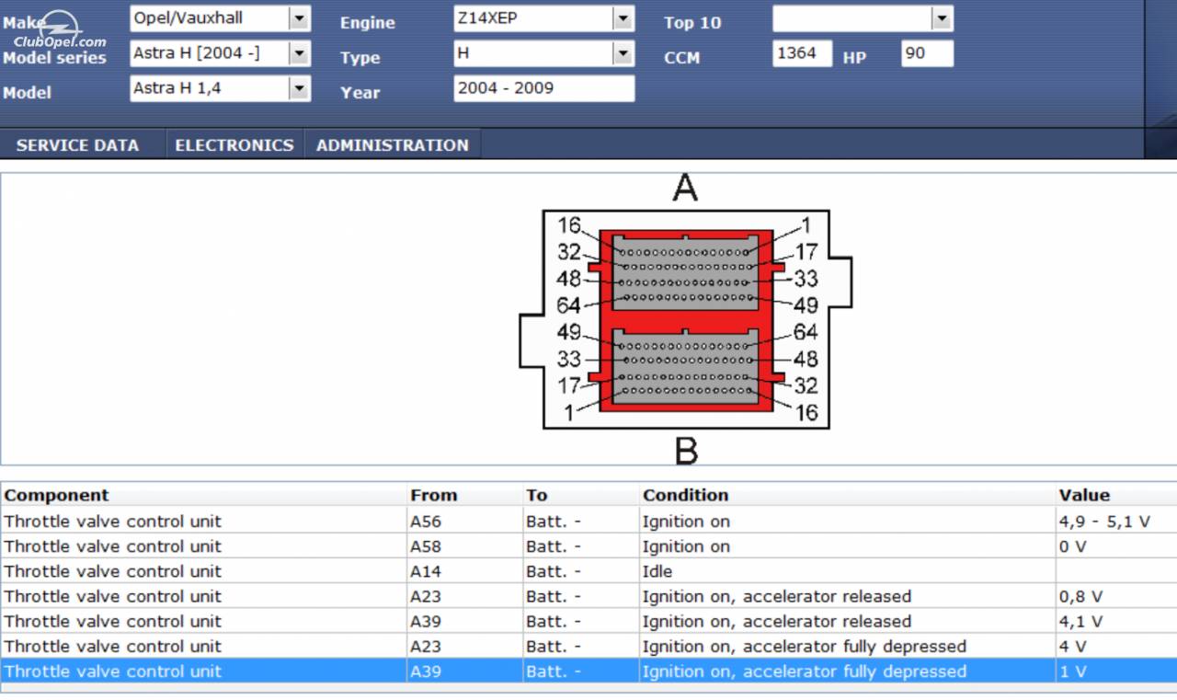
Task: Select 'Throttle valve control unit' in the A14 row
Action: coord(203,571)
